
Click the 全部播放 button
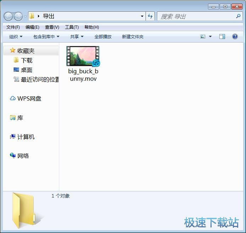103,36
